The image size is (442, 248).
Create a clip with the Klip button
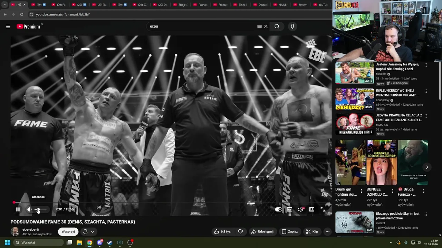tap(312, 231)
